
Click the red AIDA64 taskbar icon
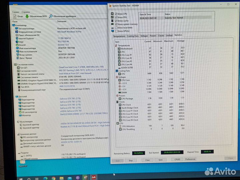point(94,177)
